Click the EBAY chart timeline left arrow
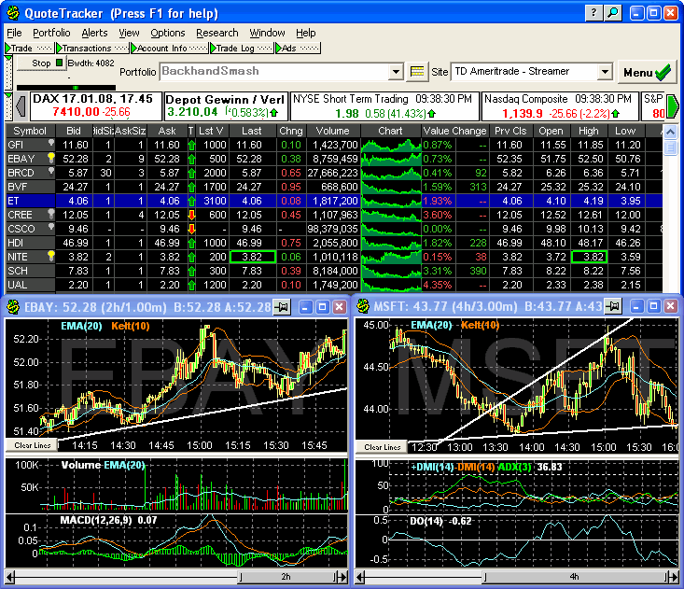684x589 pixels. click(10, 577)
